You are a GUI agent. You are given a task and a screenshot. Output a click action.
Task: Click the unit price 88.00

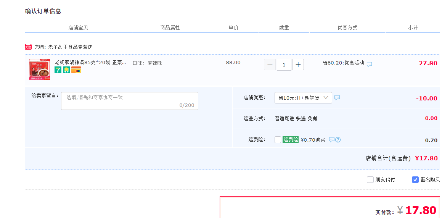pos(233,62)
